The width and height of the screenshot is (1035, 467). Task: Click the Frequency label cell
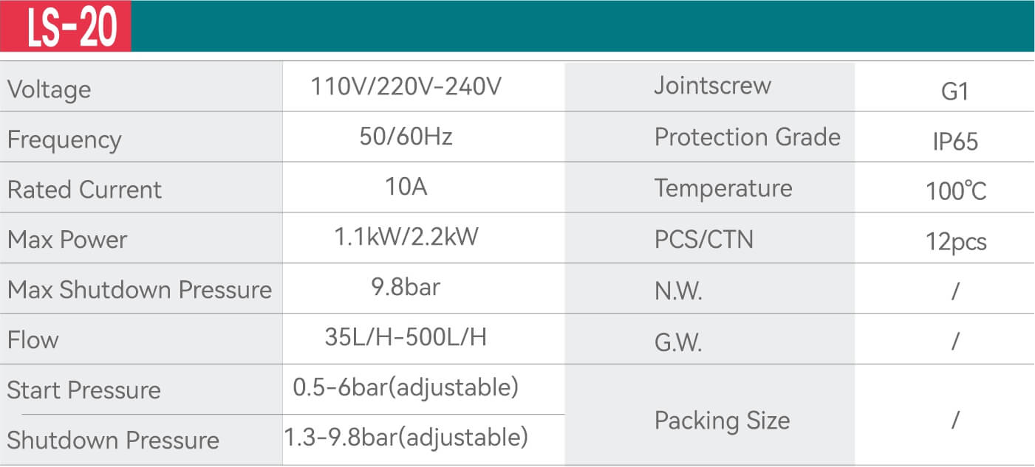pos(64,139)
